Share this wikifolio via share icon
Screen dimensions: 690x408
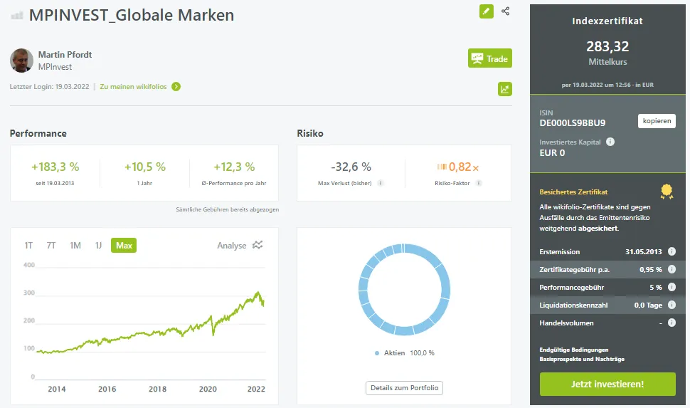click(x=506, y=11)
